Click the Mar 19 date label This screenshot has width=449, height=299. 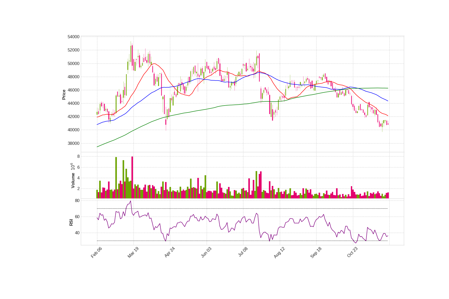[133, 252]
